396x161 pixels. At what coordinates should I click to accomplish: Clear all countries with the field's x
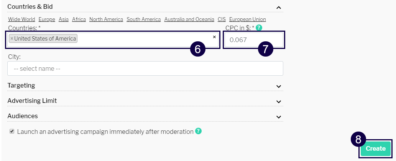tap(214, 37)
